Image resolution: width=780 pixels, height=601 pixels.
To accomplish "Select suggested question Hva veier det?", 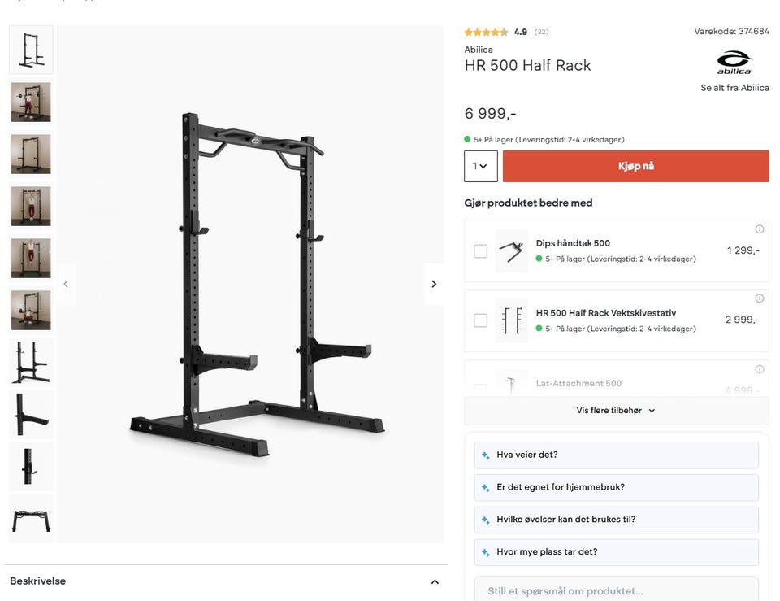I will pyautogui.click(x=617, y=455).
